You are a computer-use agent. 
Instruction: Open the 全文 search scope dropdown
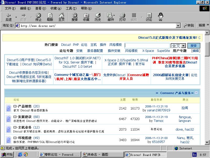click(x=183, y=46)
